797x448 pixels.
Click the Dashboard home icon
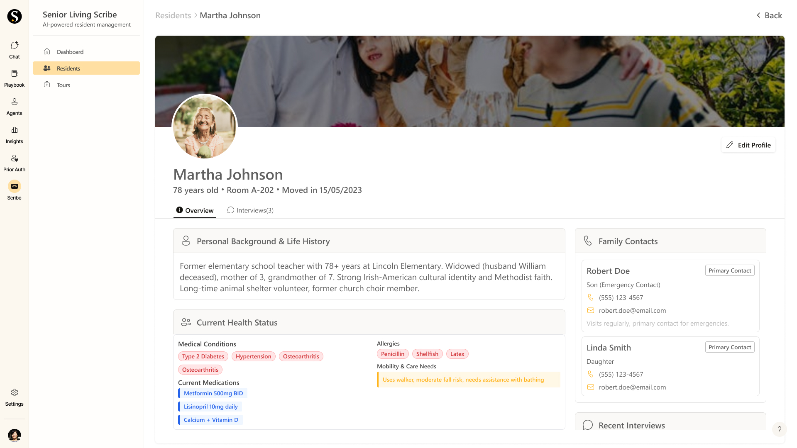click(47, 51)
